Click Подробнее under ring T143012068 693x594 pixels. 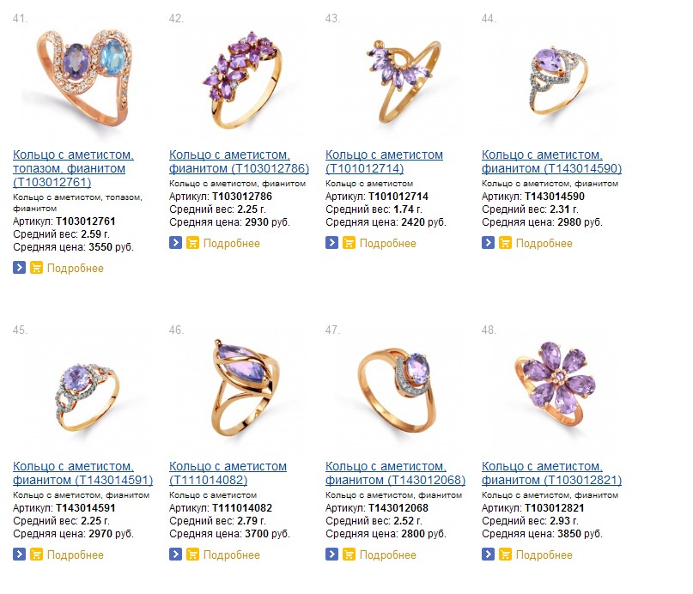[387, 555]
